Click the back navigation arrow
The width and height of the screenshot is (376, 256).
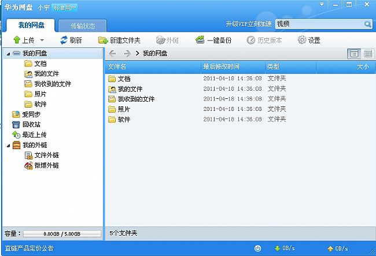point(112,53)
